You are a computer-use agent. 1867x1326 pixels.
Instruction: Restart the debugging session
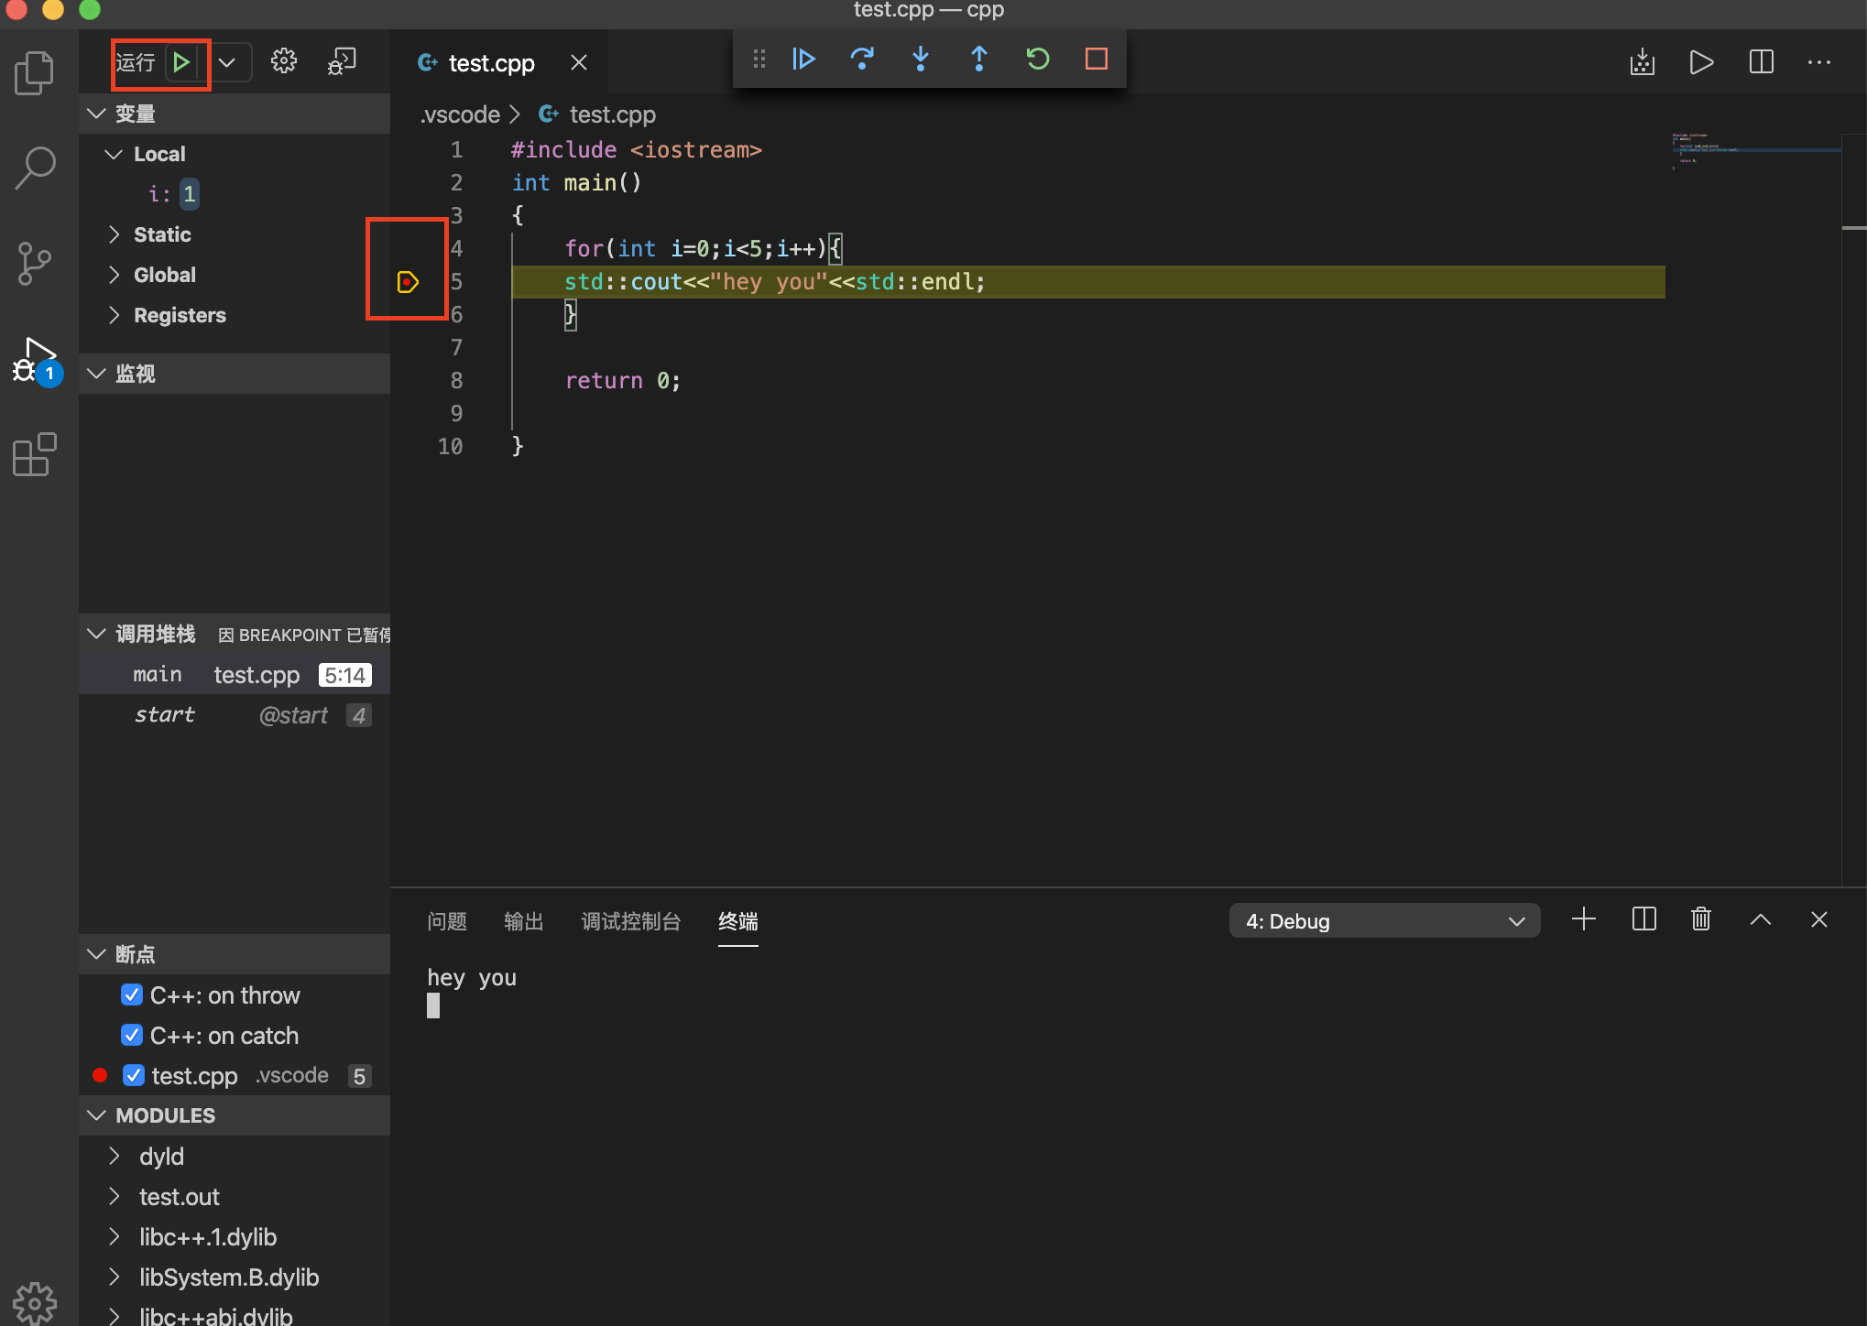tap(1037, 60)
